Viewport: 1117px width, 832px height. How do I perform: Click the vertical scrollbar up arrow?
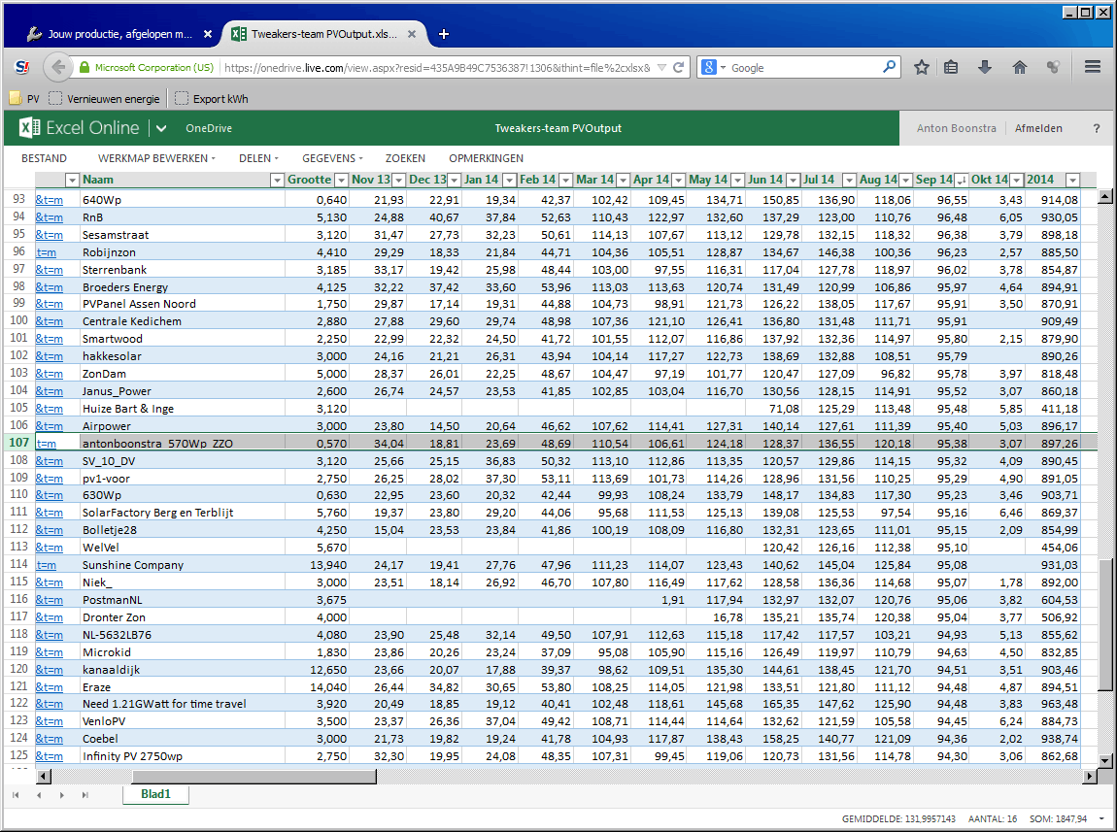[x=1105, y=196]
